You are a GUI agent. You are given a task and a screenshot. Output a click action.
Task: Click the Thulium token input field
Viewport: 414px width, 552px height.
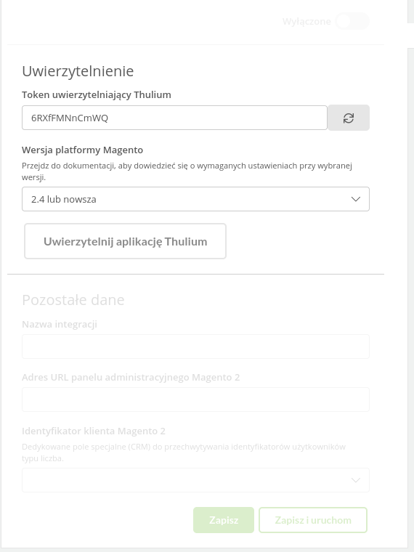click(x=174, y=118)
